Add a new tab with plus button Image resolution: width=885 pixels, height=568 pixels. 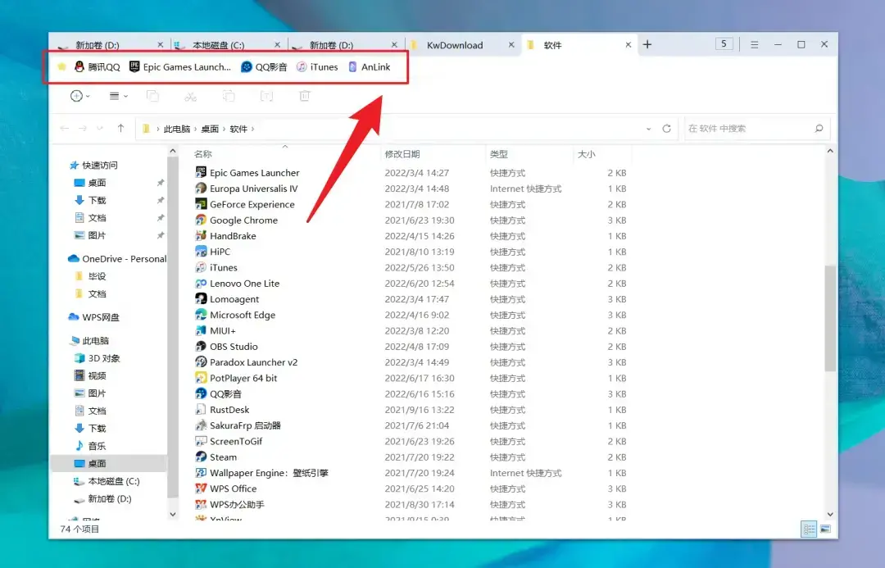(647, 44)
